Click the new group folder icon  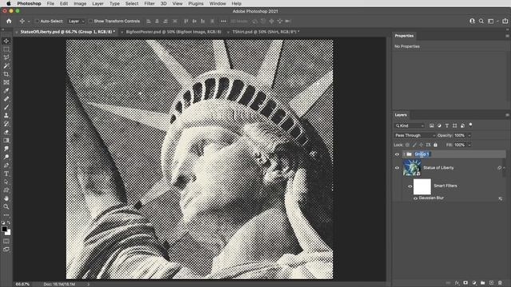482,283
